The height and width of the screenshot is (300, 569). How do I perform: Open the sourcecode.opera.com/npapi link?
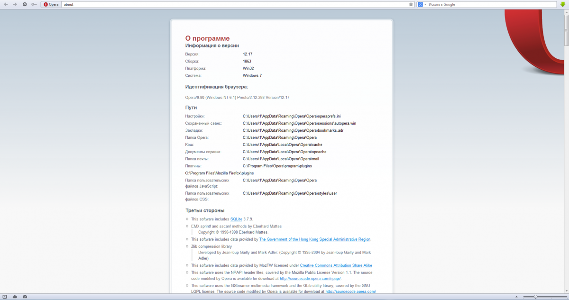pyautogui.click(x=310, y=279)
